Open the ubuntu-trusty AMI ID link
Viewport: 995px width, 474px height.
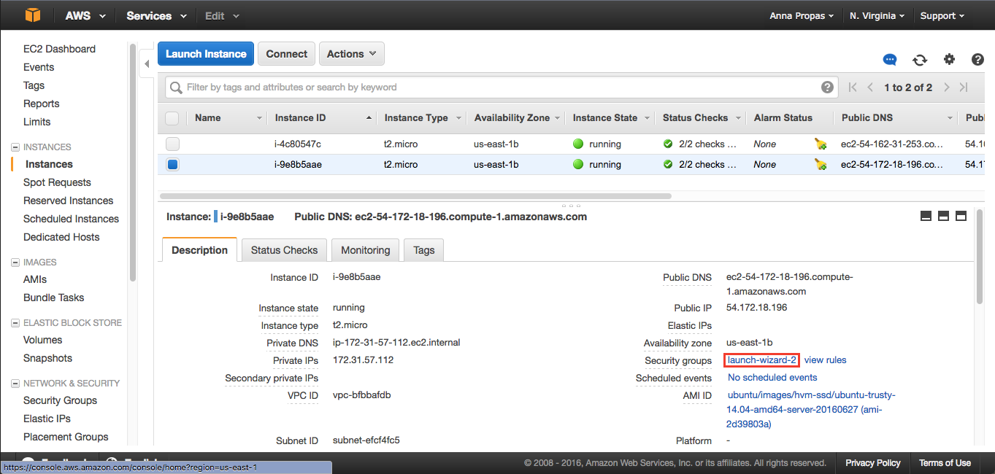(811, 409)
